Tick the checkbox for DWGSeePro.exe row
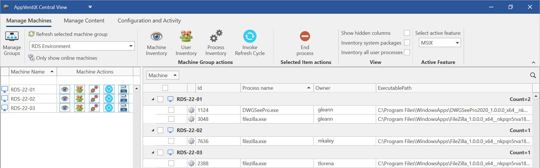This screenshot has height=168, width=540. pos(171,110)
